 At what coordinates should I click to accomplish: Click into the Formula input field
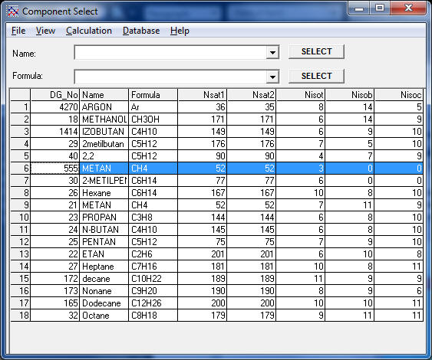[x=170, y=77]
